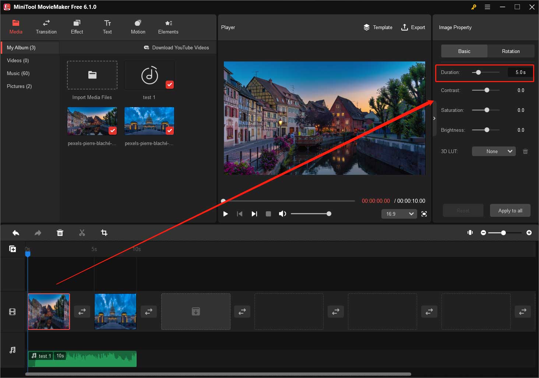Switch to the Basic tab
This screenshot has height=378, width=539.
tap(464, 51)
